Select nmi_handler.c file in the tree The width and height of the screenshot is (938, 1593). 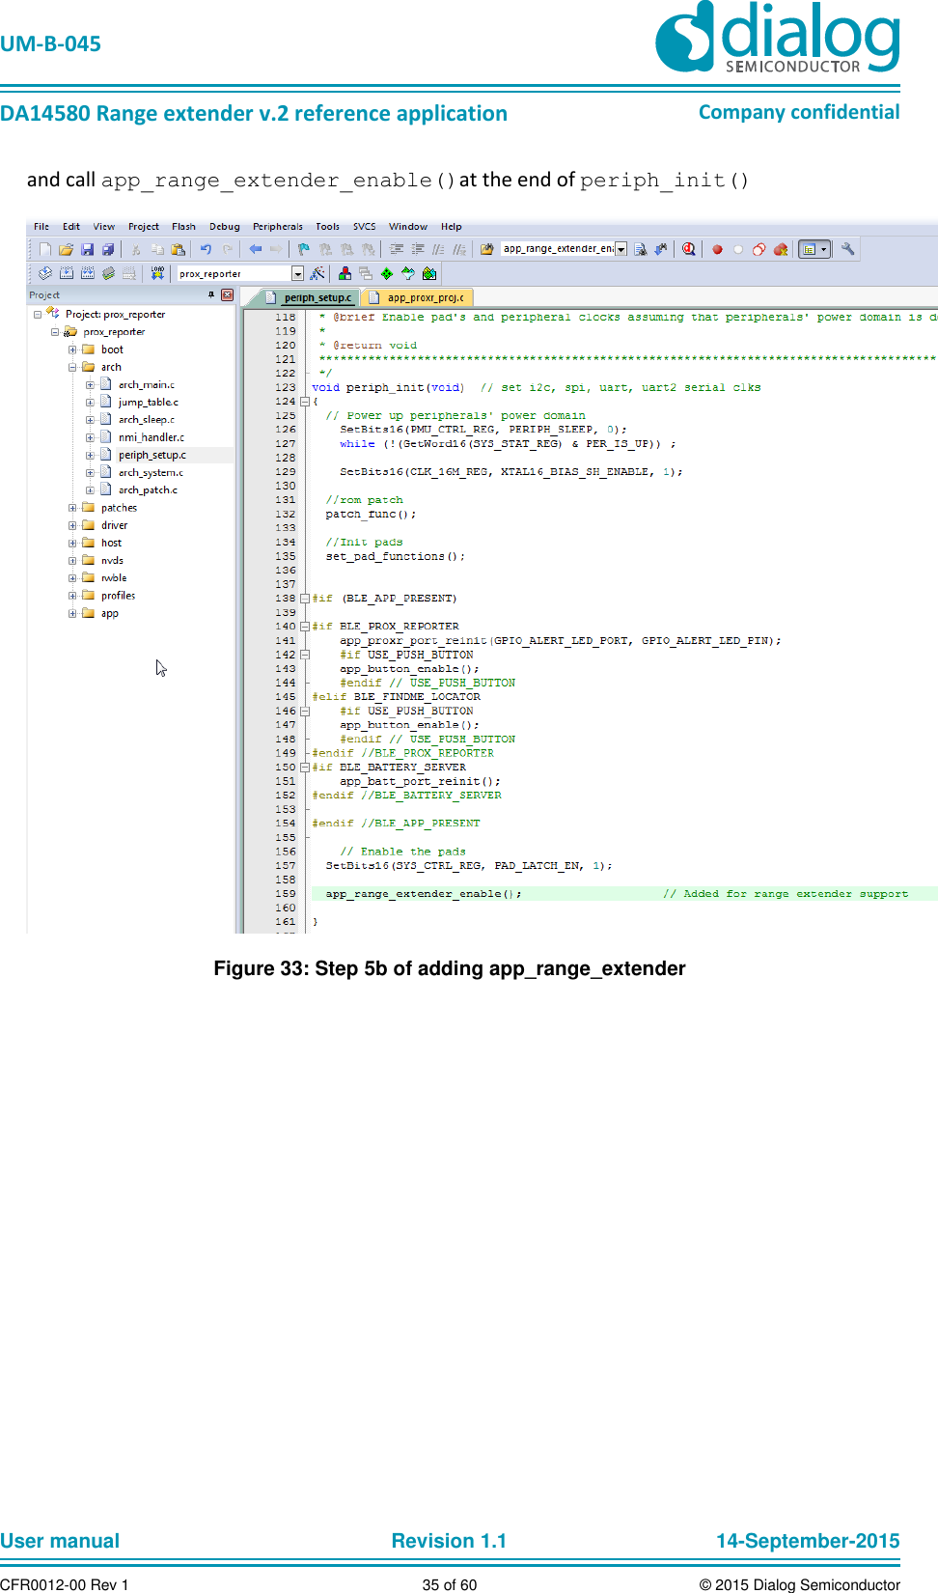coord(152,437)
